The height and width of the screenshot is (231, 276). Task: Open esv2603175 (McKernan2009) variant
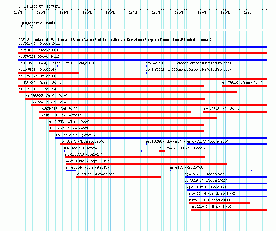tap(182, 148)
